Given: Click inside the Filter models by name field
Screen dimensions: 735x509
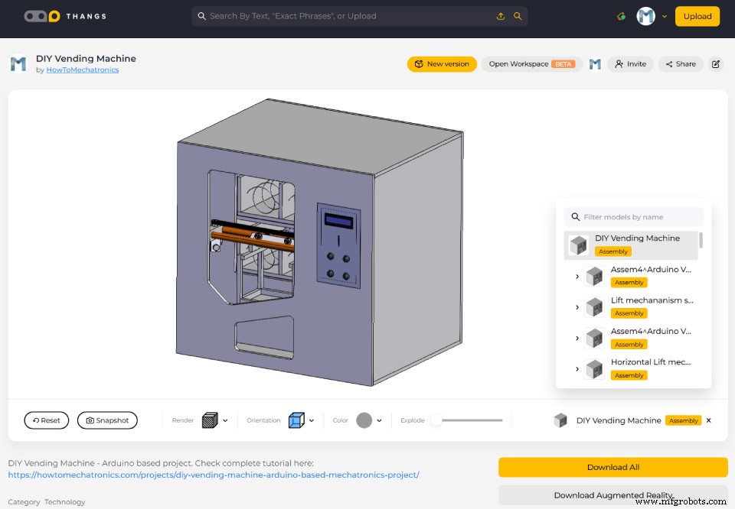Looking at the screenshot, I should [635, 216].
